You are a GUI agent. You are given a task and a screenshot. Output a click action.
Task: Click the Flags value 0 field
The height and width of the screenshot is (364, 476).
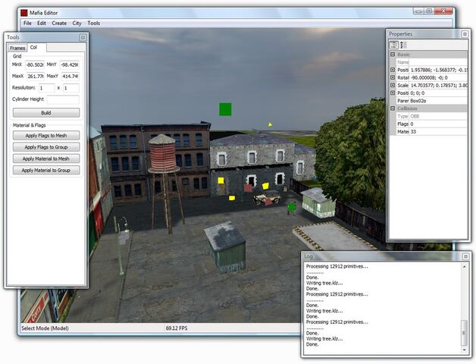tap(438, 124)
